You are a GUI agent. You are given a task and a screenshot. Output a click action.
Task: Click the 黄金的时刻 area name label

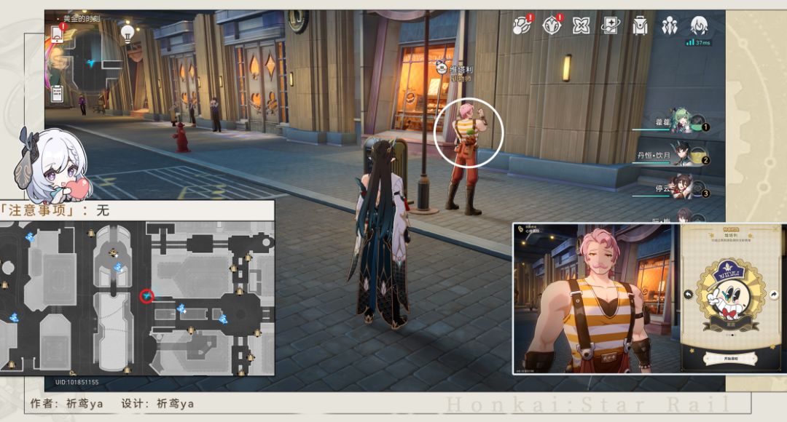(82, 18)
